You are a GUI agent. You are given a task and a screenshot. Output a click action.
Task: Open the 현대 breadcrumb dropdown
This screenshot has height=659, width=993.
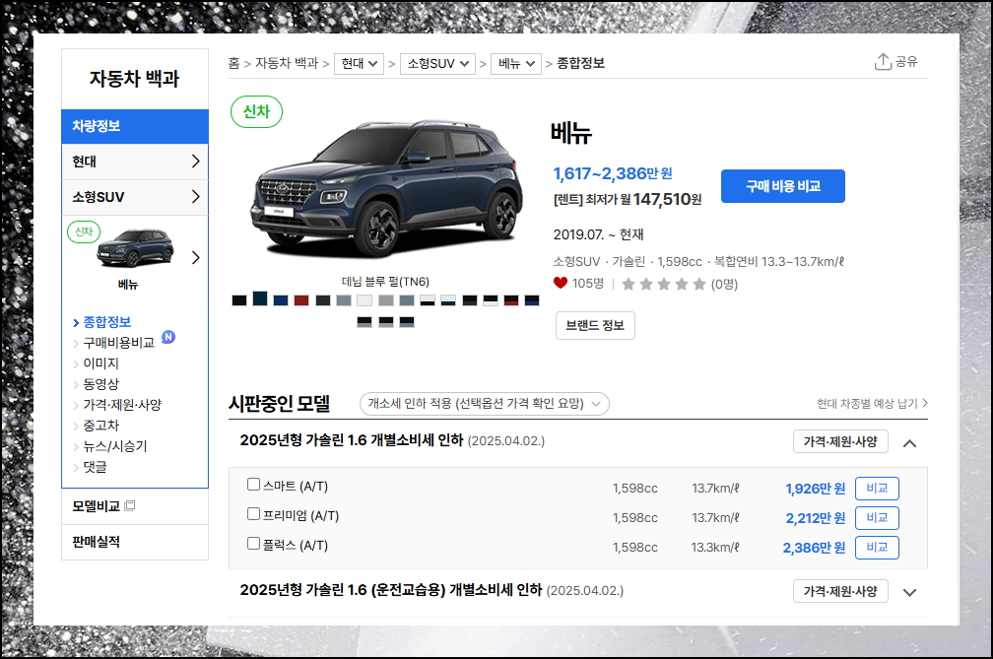[x=359, y=63]
